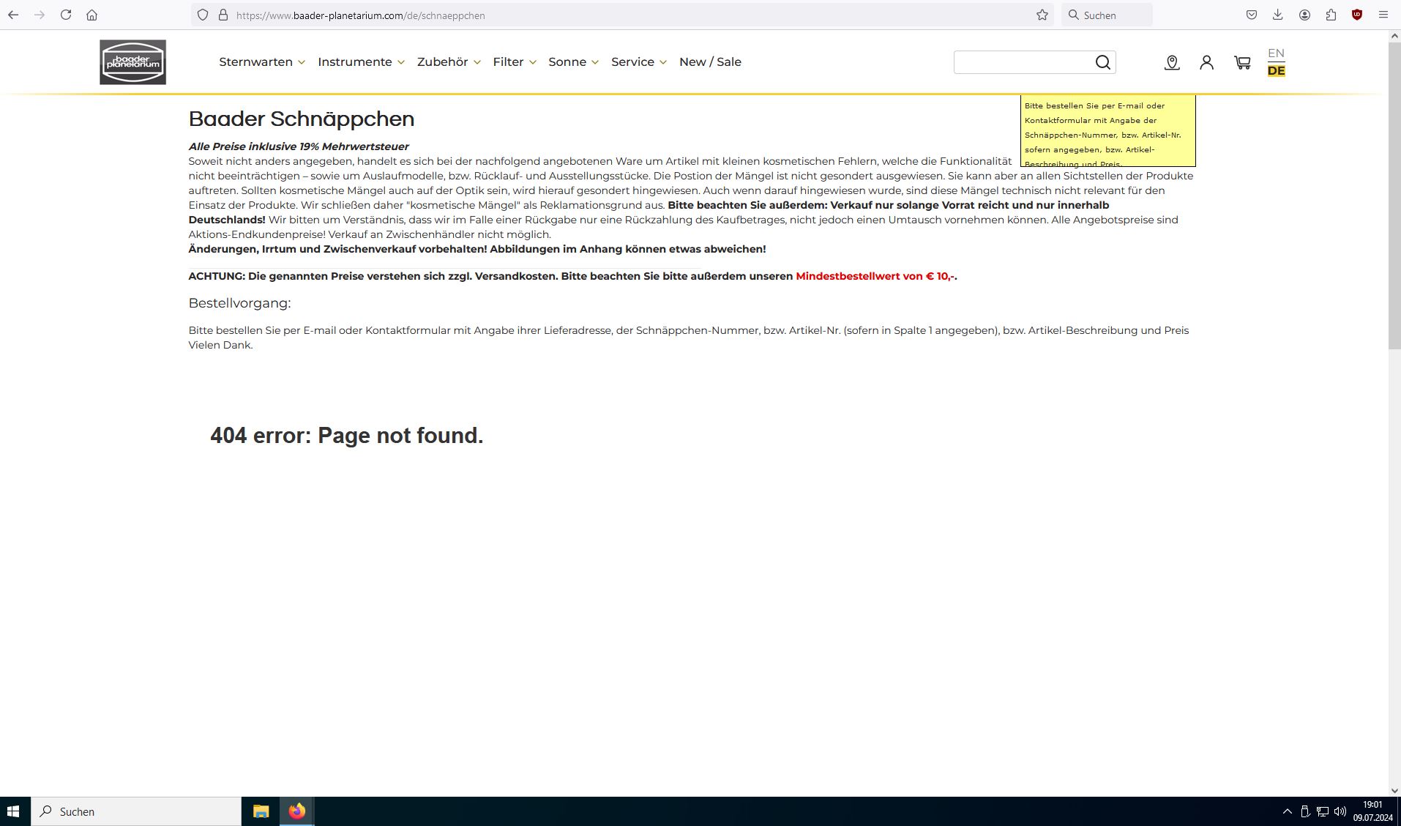Open the extensions puzzle icon
The height and width of the screenshot is (826, 1401).
pos(1331,15)
